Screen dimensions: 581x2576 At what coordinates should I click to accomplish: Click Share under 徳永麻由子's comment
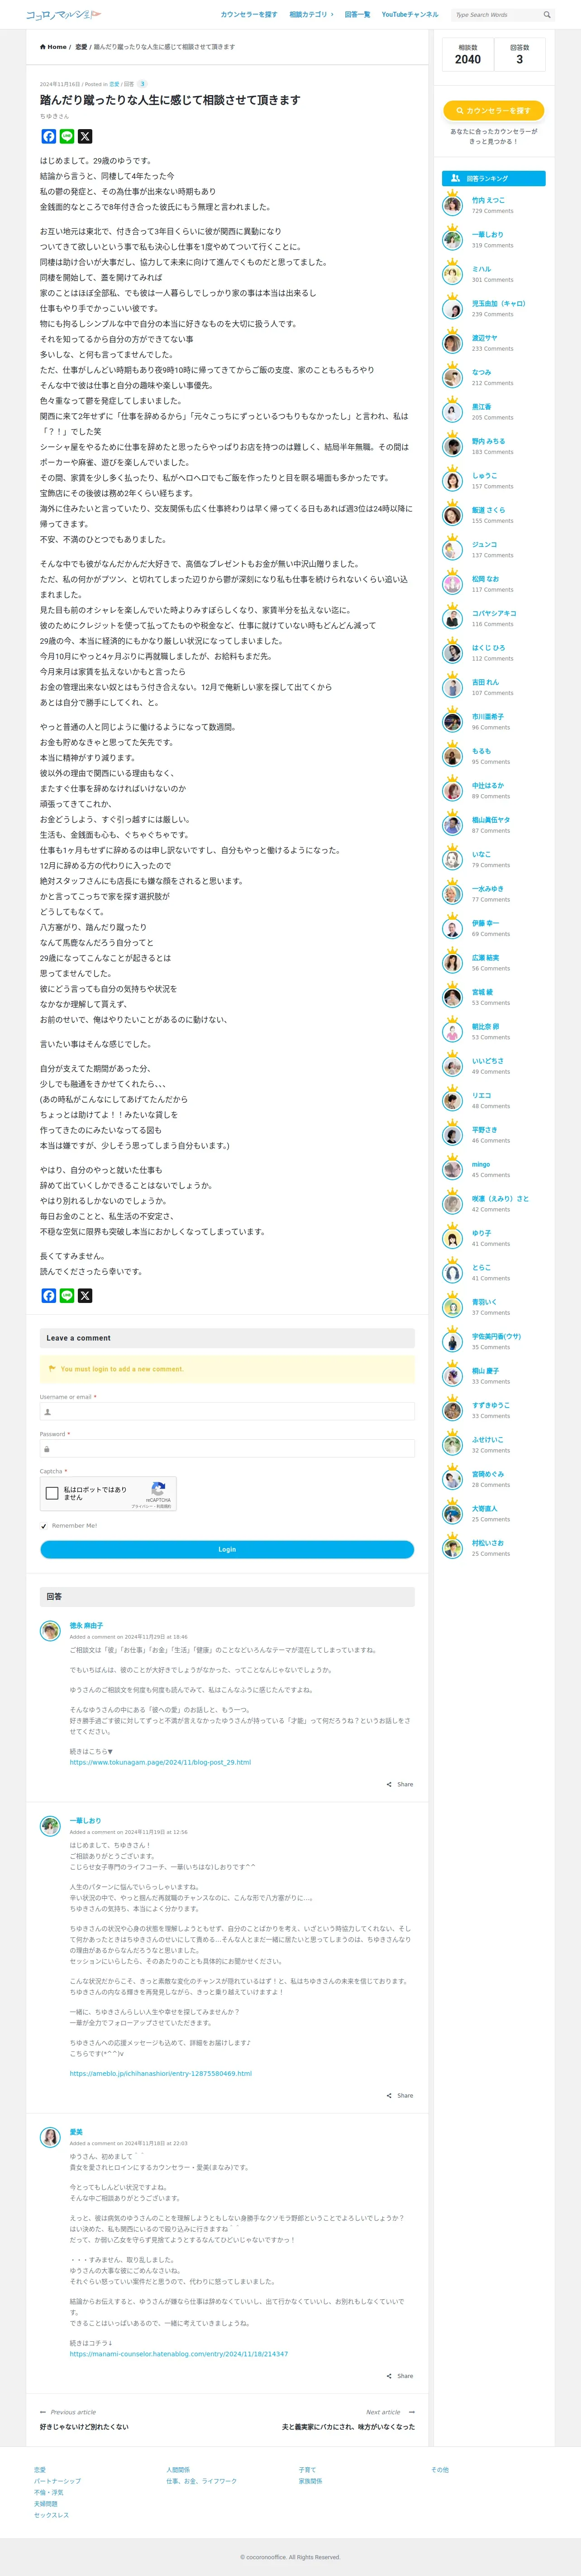[400, 1784]
